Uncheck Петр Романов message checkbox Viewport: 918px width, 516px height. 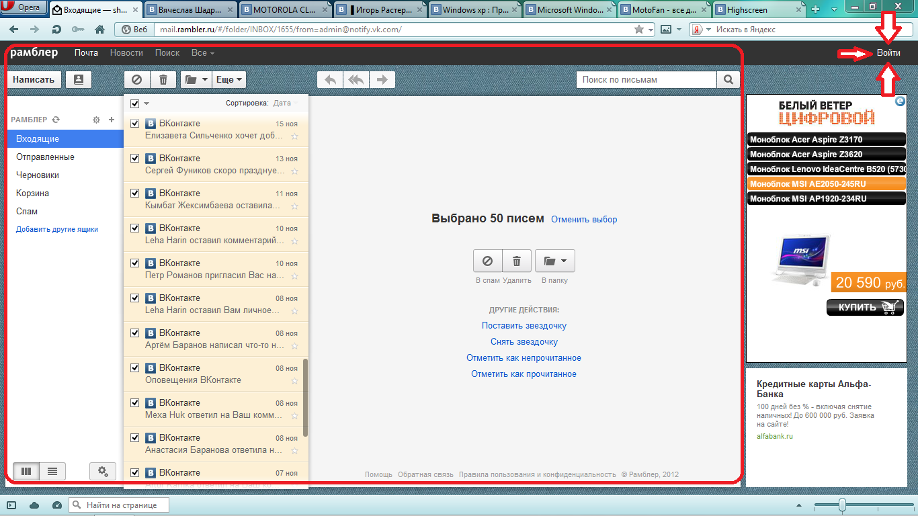(134, 263)
